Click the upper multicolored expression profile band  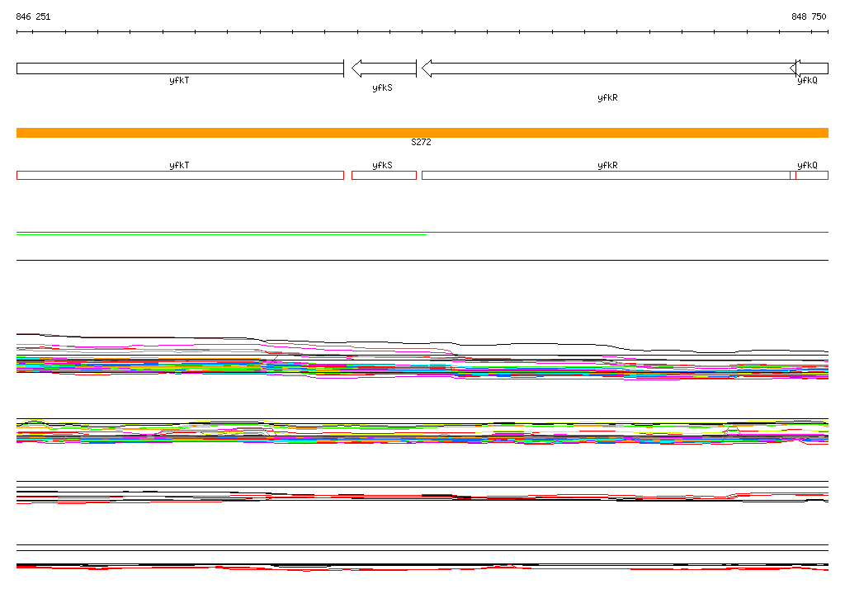pyautogui.click(x=422, y=363)
